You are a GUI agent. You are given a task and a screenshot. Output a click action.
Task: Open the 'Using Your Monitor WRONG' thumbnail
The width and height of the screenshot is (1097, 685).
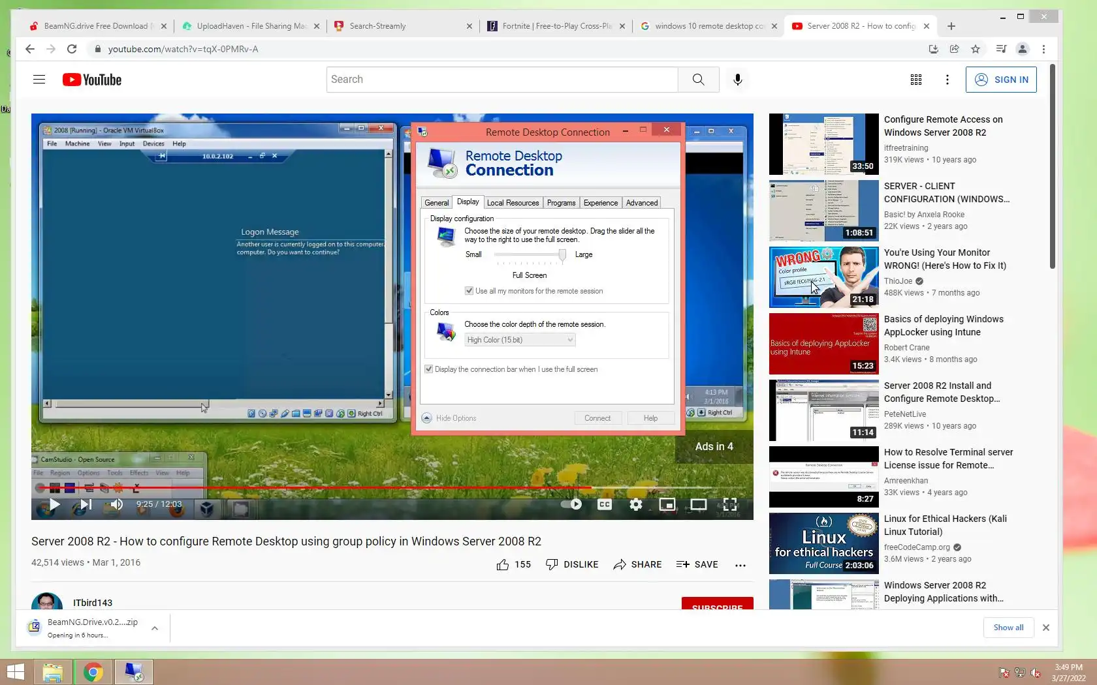pyautogui.click(x=824, y=277)
